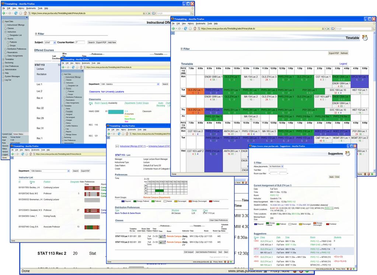
Task: Click Forward arrow in Instructional Offerings window
Action: coord(10,13)
